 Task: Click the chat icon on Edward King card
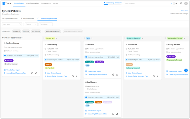click(x=73, y=76)
